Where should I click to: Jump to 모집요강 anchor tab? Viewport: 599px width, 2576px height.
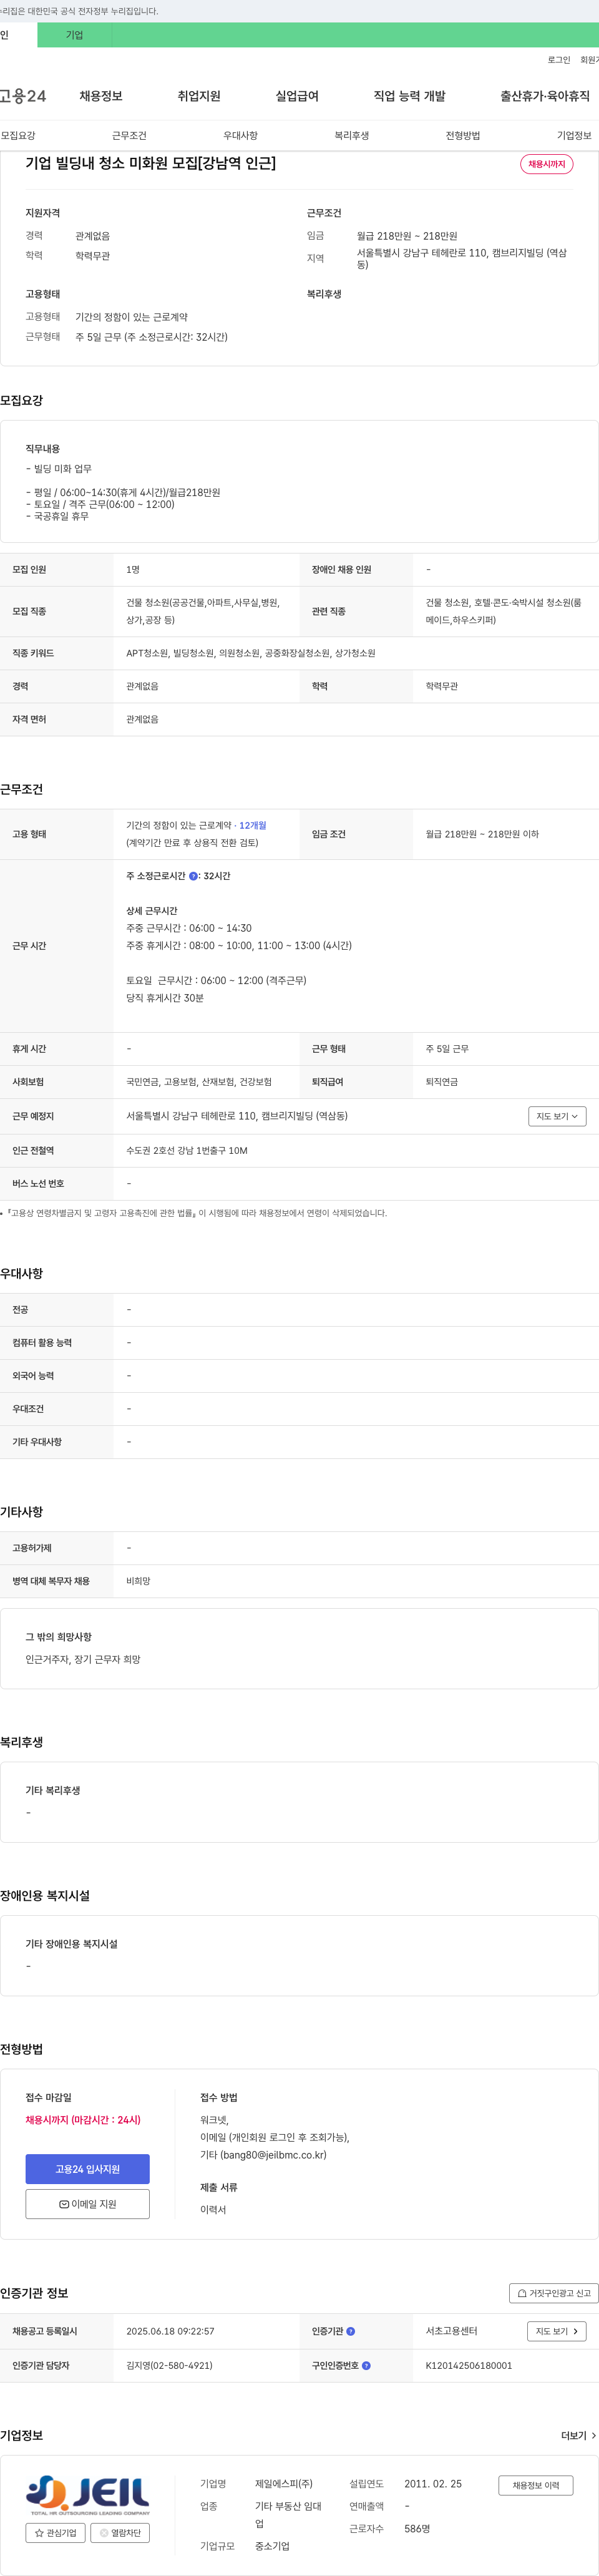click(x=18, y=135)
